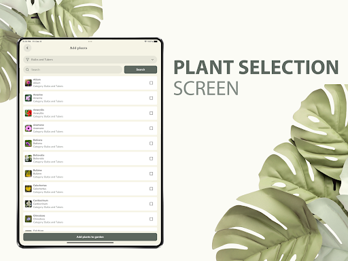Open the Babiana plant thumbnail
The image size is (348, 261).
29,143
